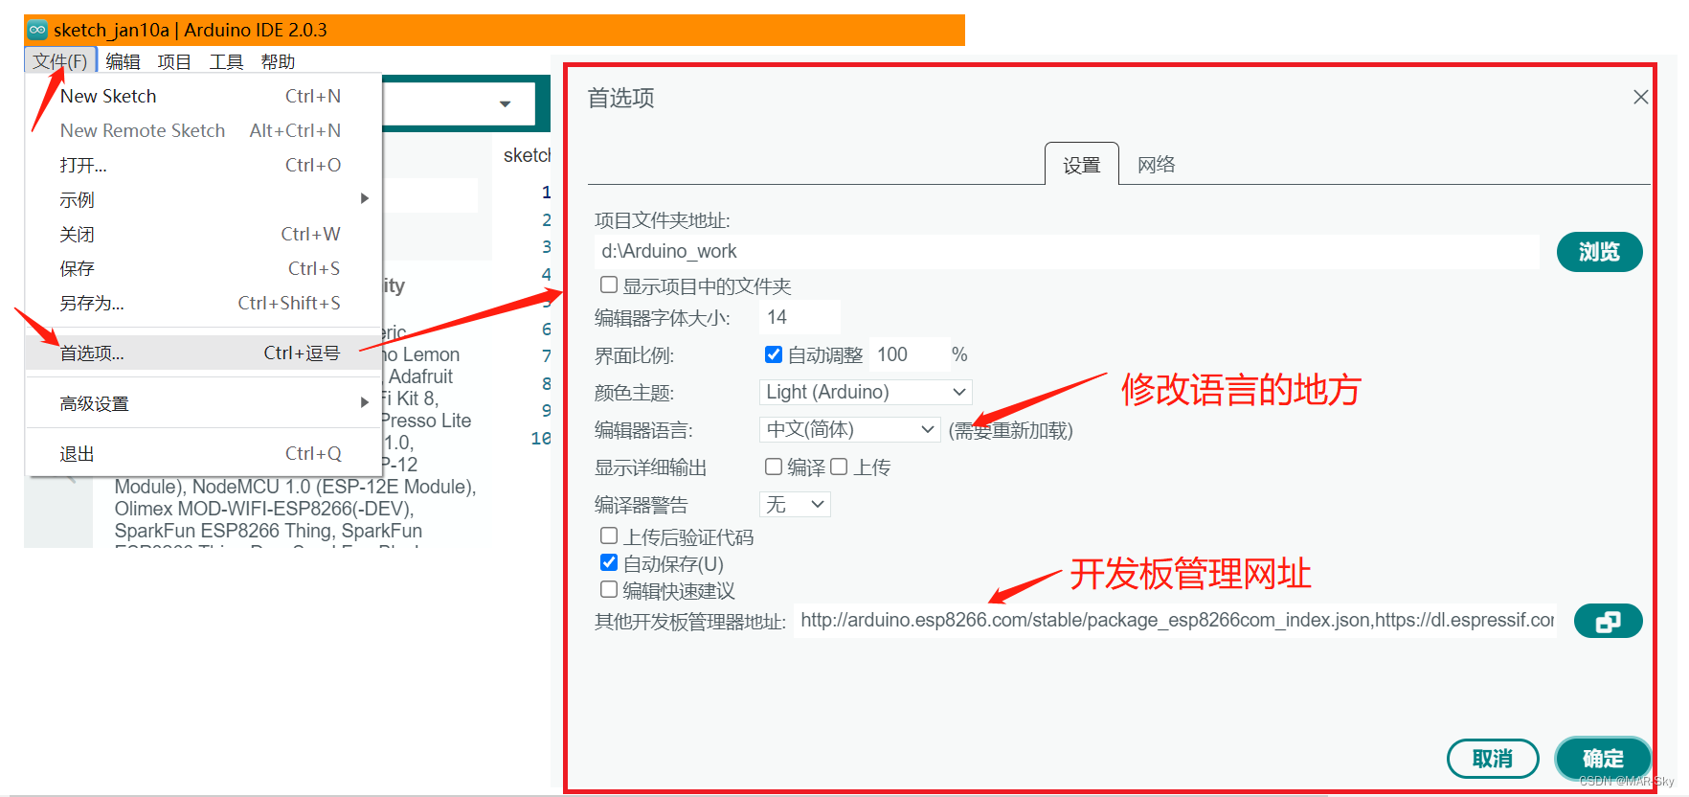Enable 显示项目中的文件夹 checkbox

pyautogui.click(x=608, y=285)
